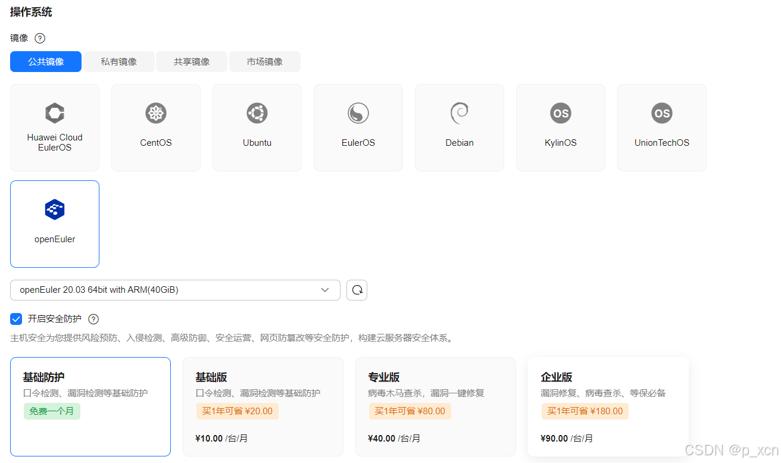This screenshot has width=781, height=463.
Task: Click the ¥40.00 /台/月 price
Action: pos(394,439)
